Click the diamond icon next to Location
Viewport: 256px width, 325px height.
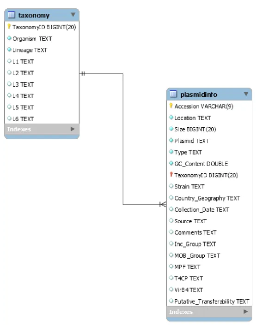tap(171, 117)
